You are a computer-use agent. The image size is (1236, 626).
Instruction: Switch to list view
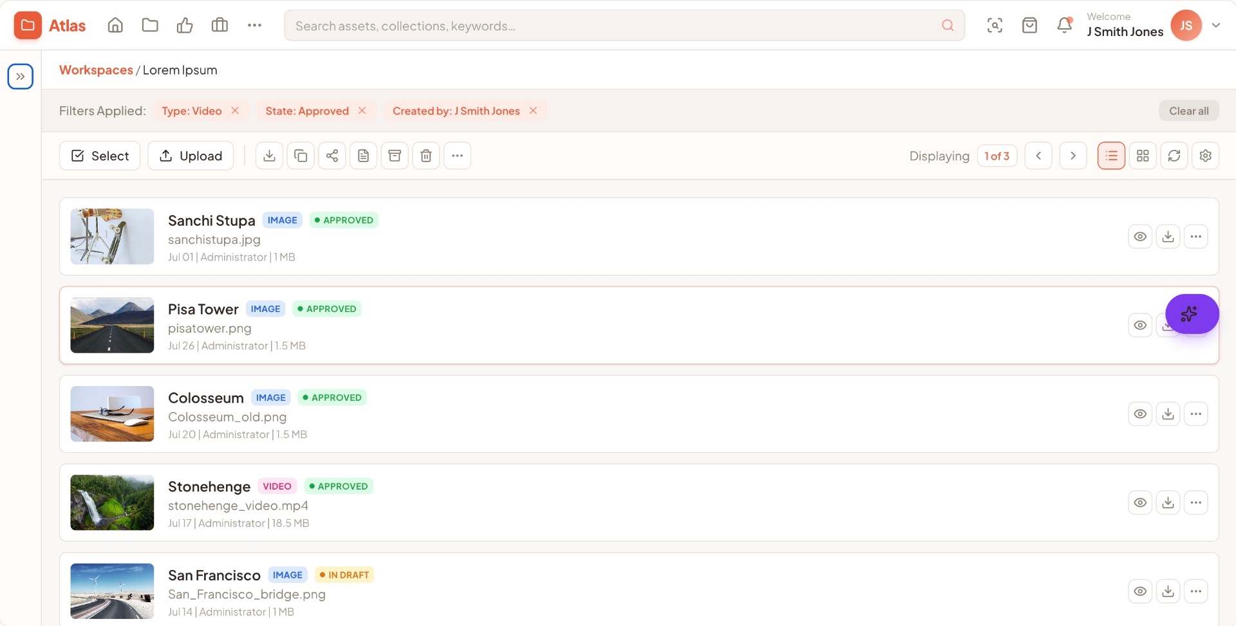(1111, 156)
